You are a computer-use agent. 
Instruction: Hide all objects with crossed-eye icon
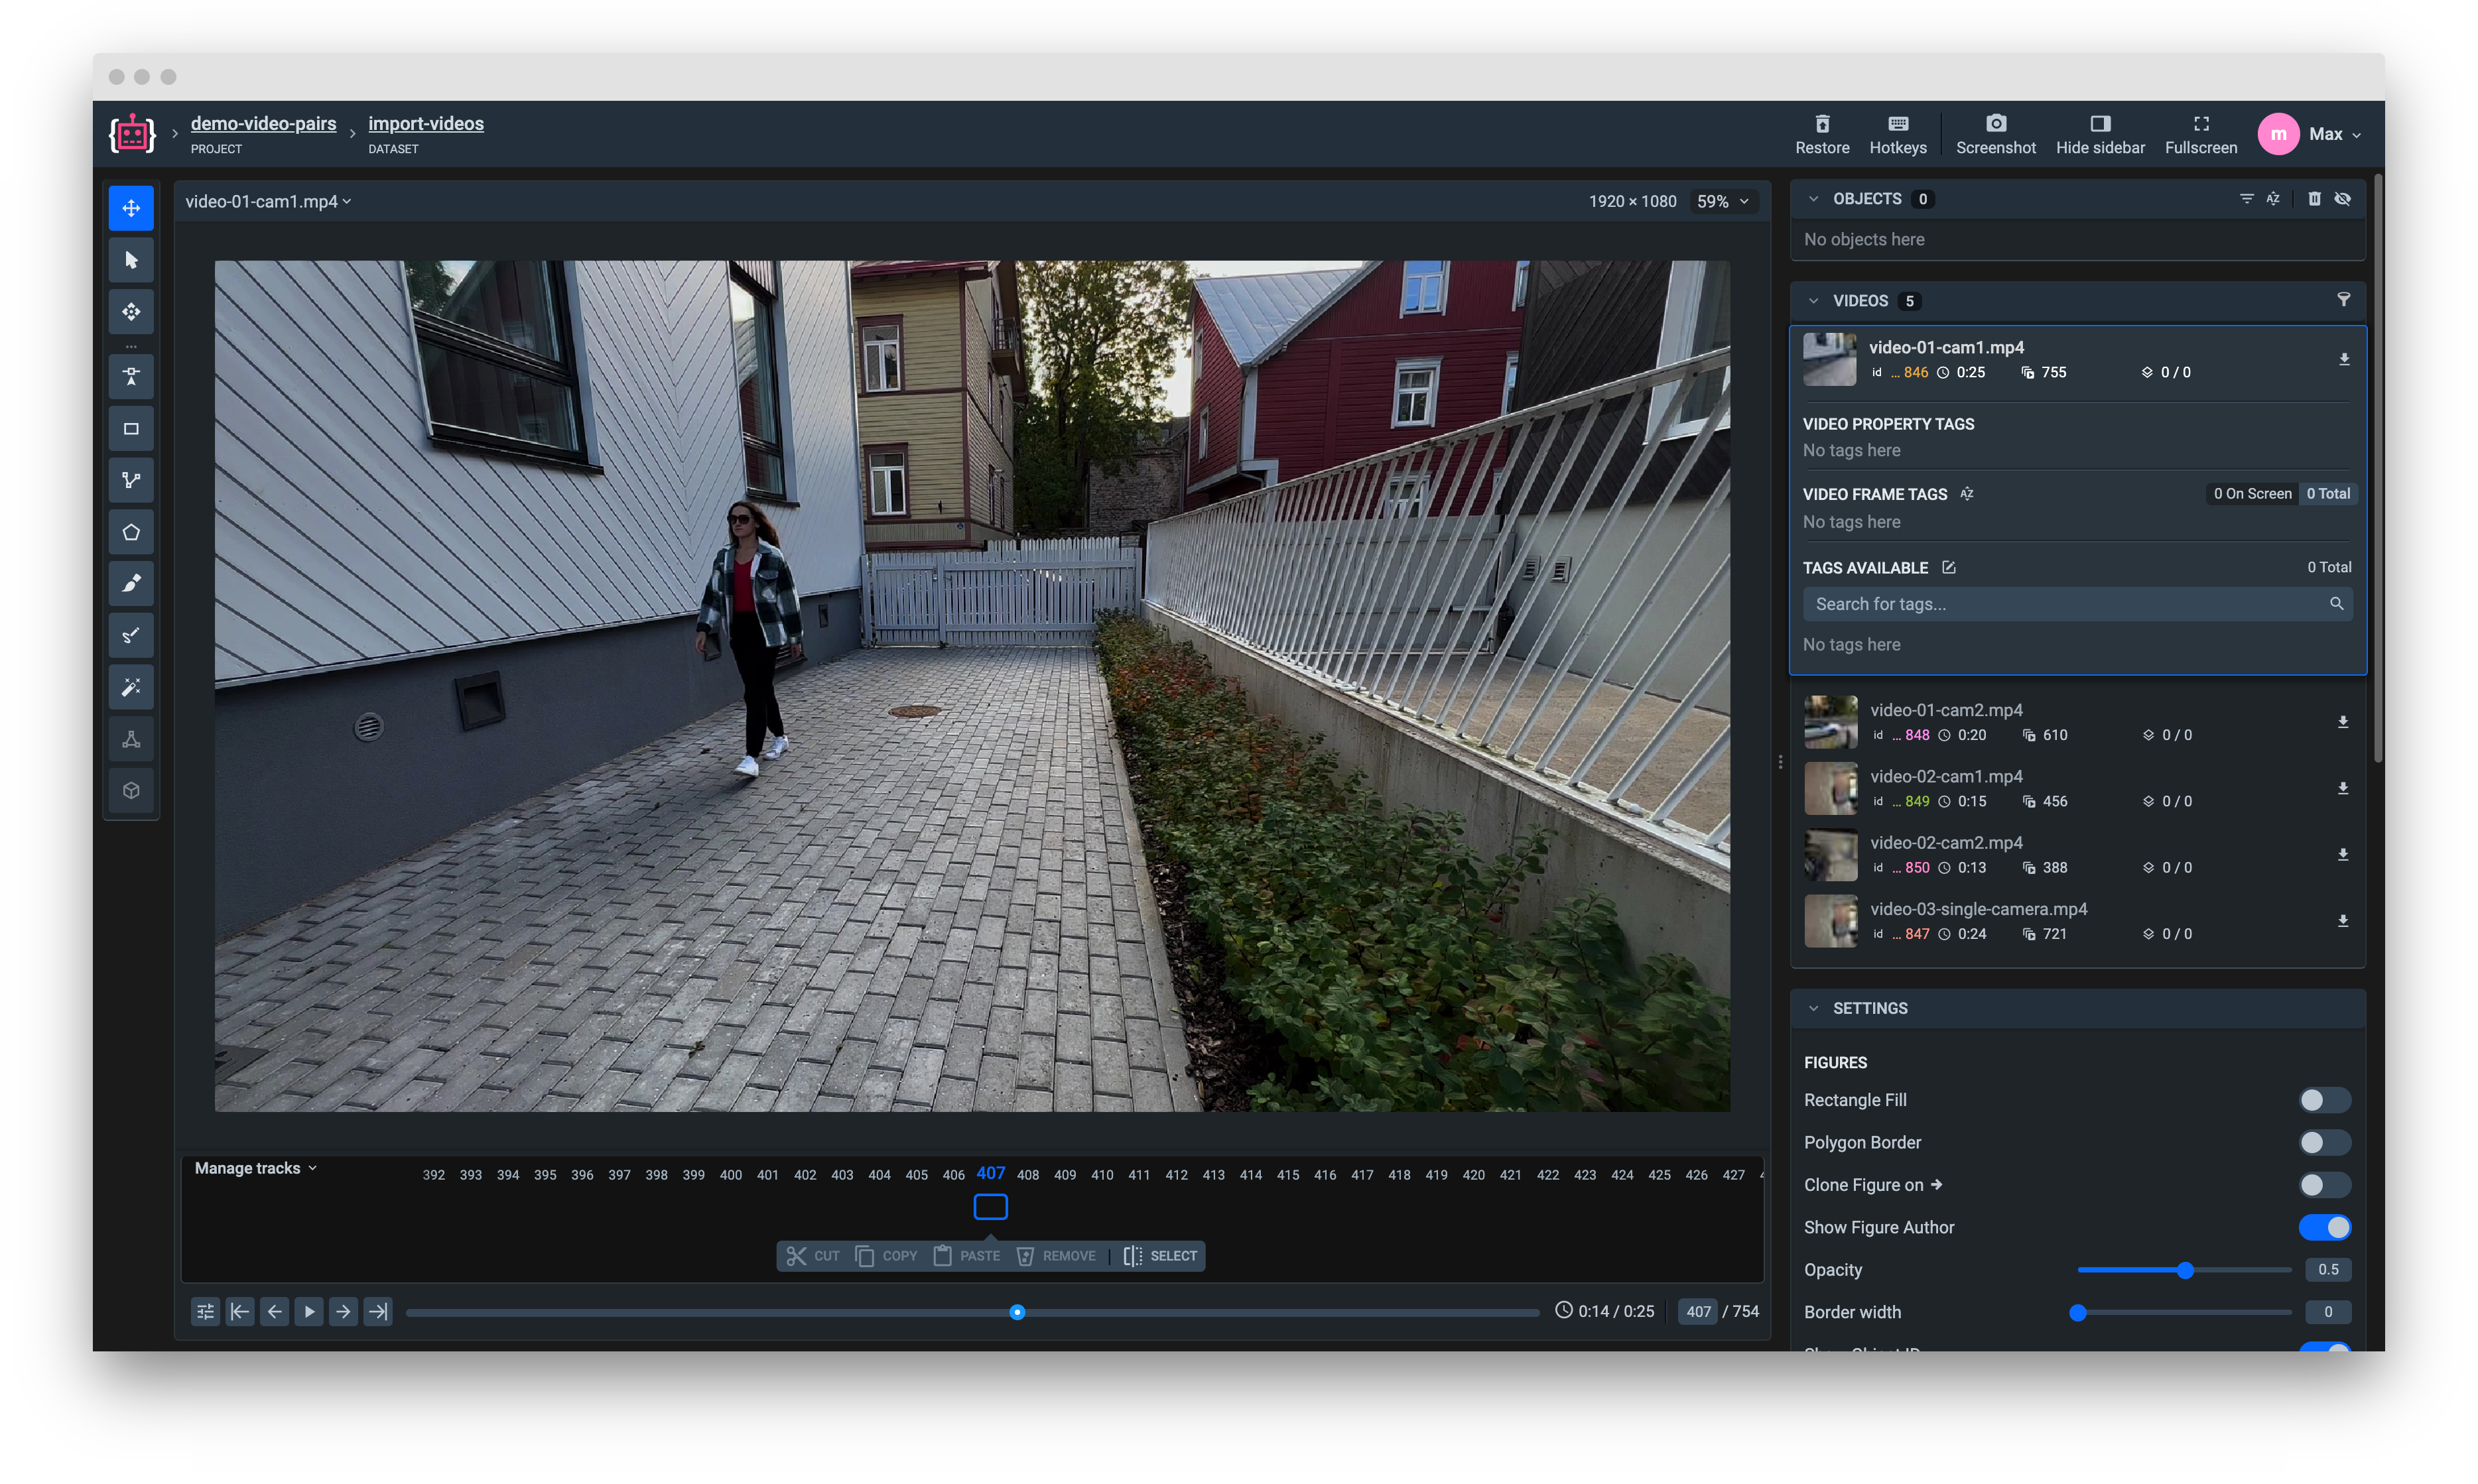pyautogui.click(x=2342, y=199)
